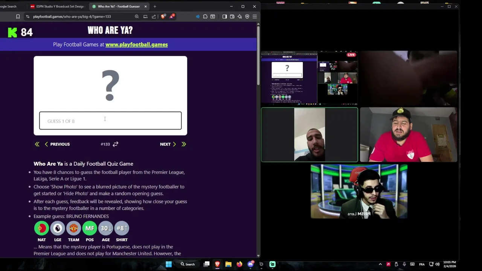Image resolution: width=482 pixels, height=271 pixels.
Task: Click the FRA language indicator
Action: [x=422, y=264]
